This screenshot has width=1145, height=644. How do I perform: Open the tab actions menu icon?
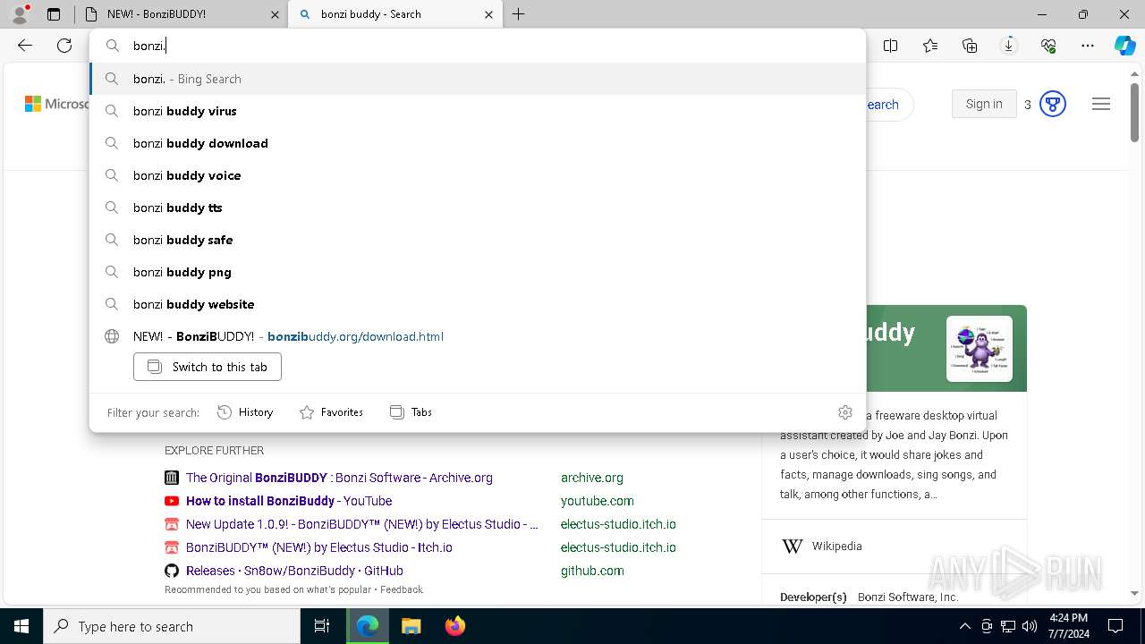click(54, 14)
